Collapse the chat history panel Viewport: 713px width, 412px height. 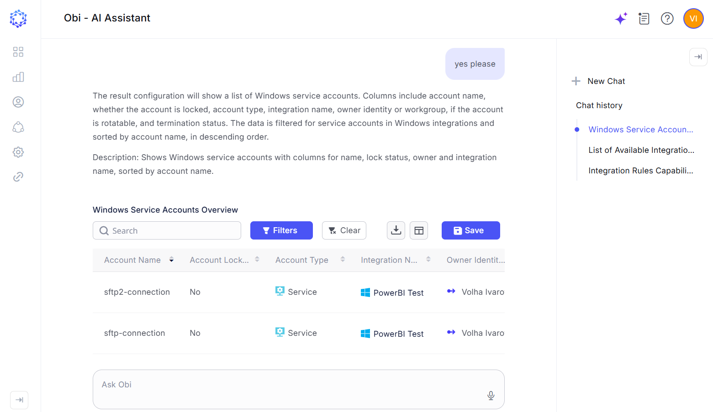(x=698, y=57)
